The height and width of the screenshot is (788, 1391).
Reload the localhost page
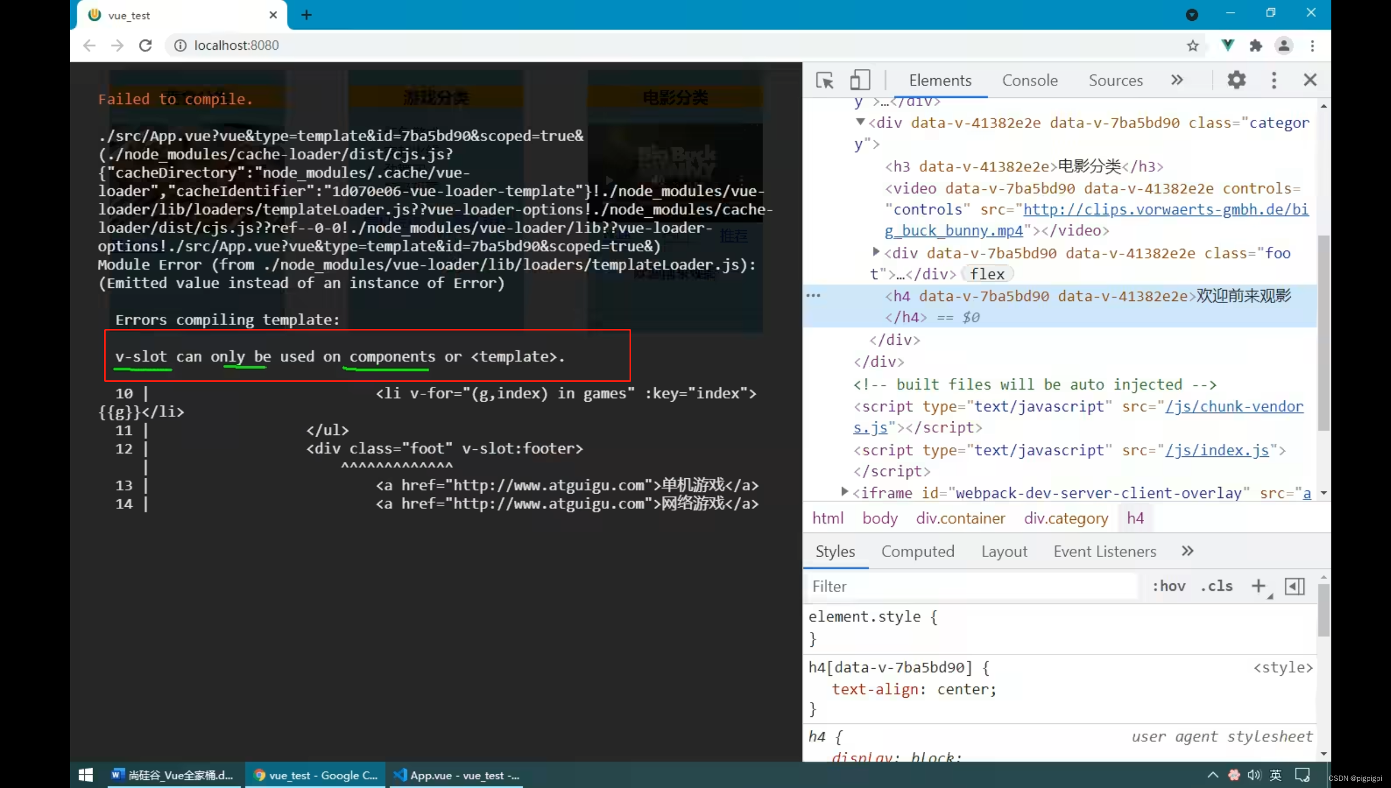click(145, 45)
